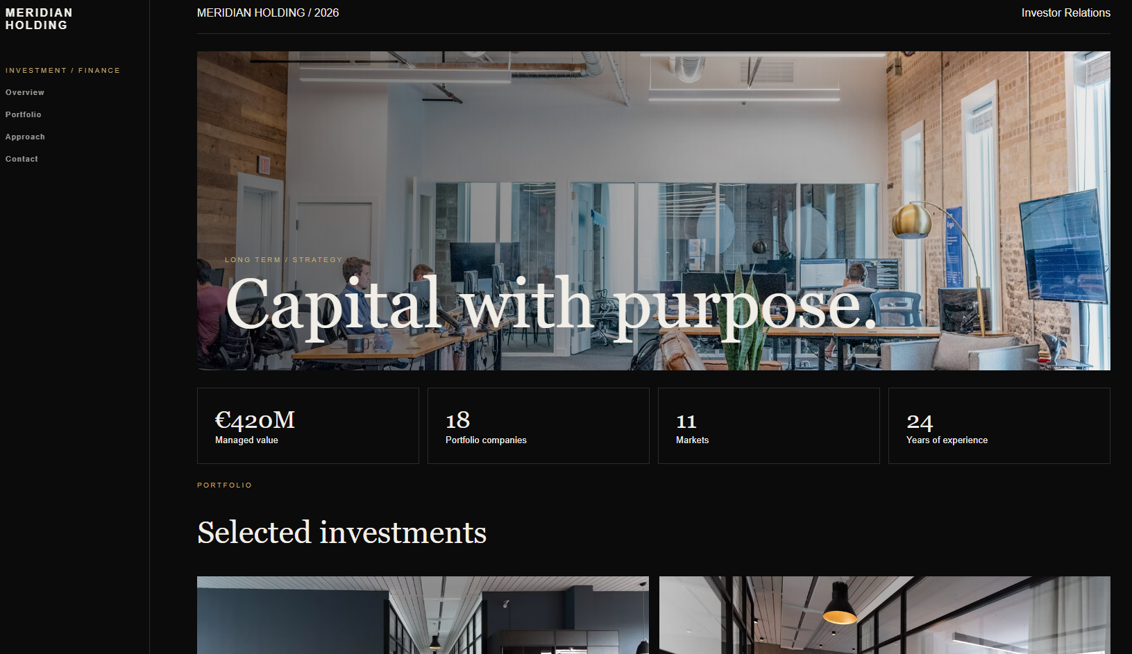Click the gold PORTFOLIO section label
The width and height of the screenshot is (1132, 654).
coord(224,485)
